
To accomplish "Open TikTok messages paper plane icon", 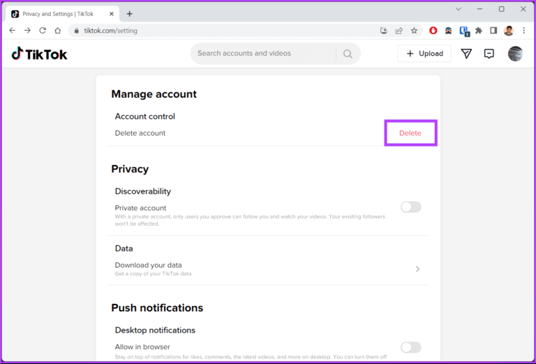I will click(x=466, y=54).
